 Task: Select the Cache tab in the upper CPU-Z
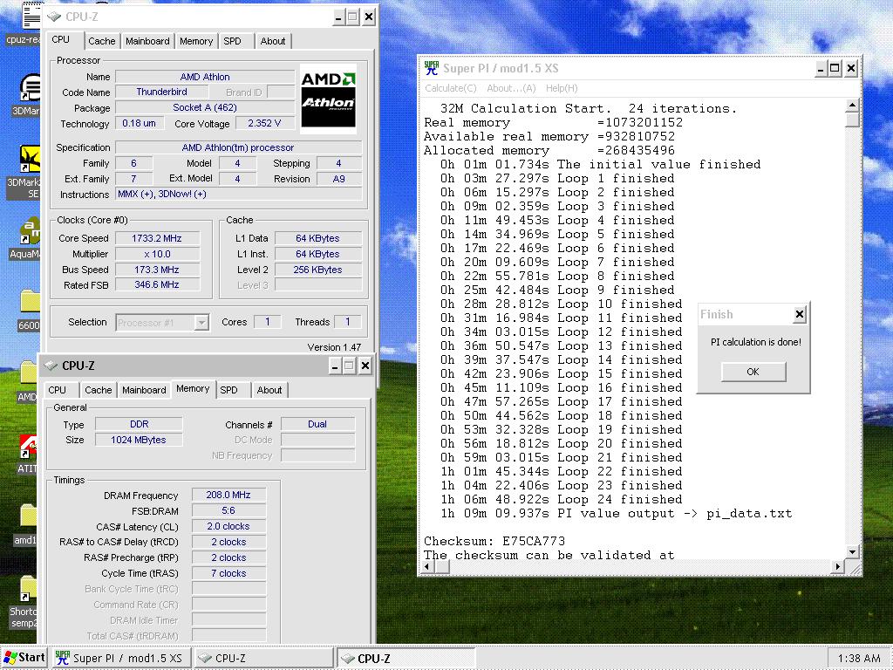(x=101, y=41)
